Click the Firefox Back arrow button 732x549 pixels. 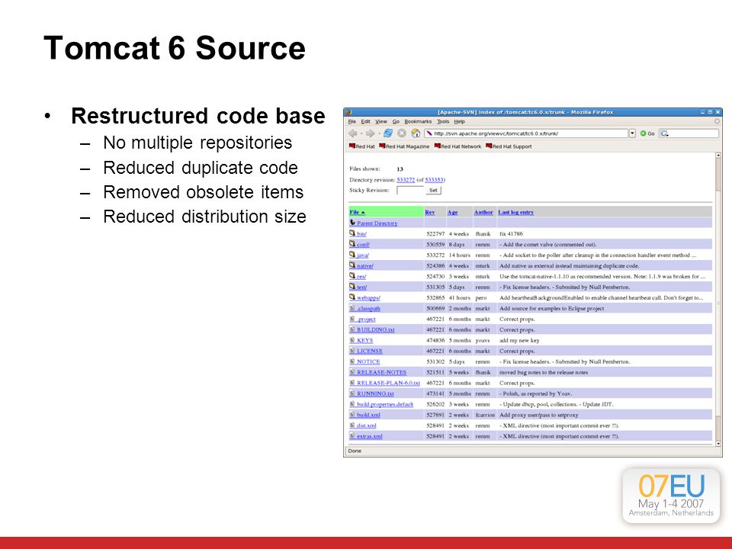coord(353,133)
